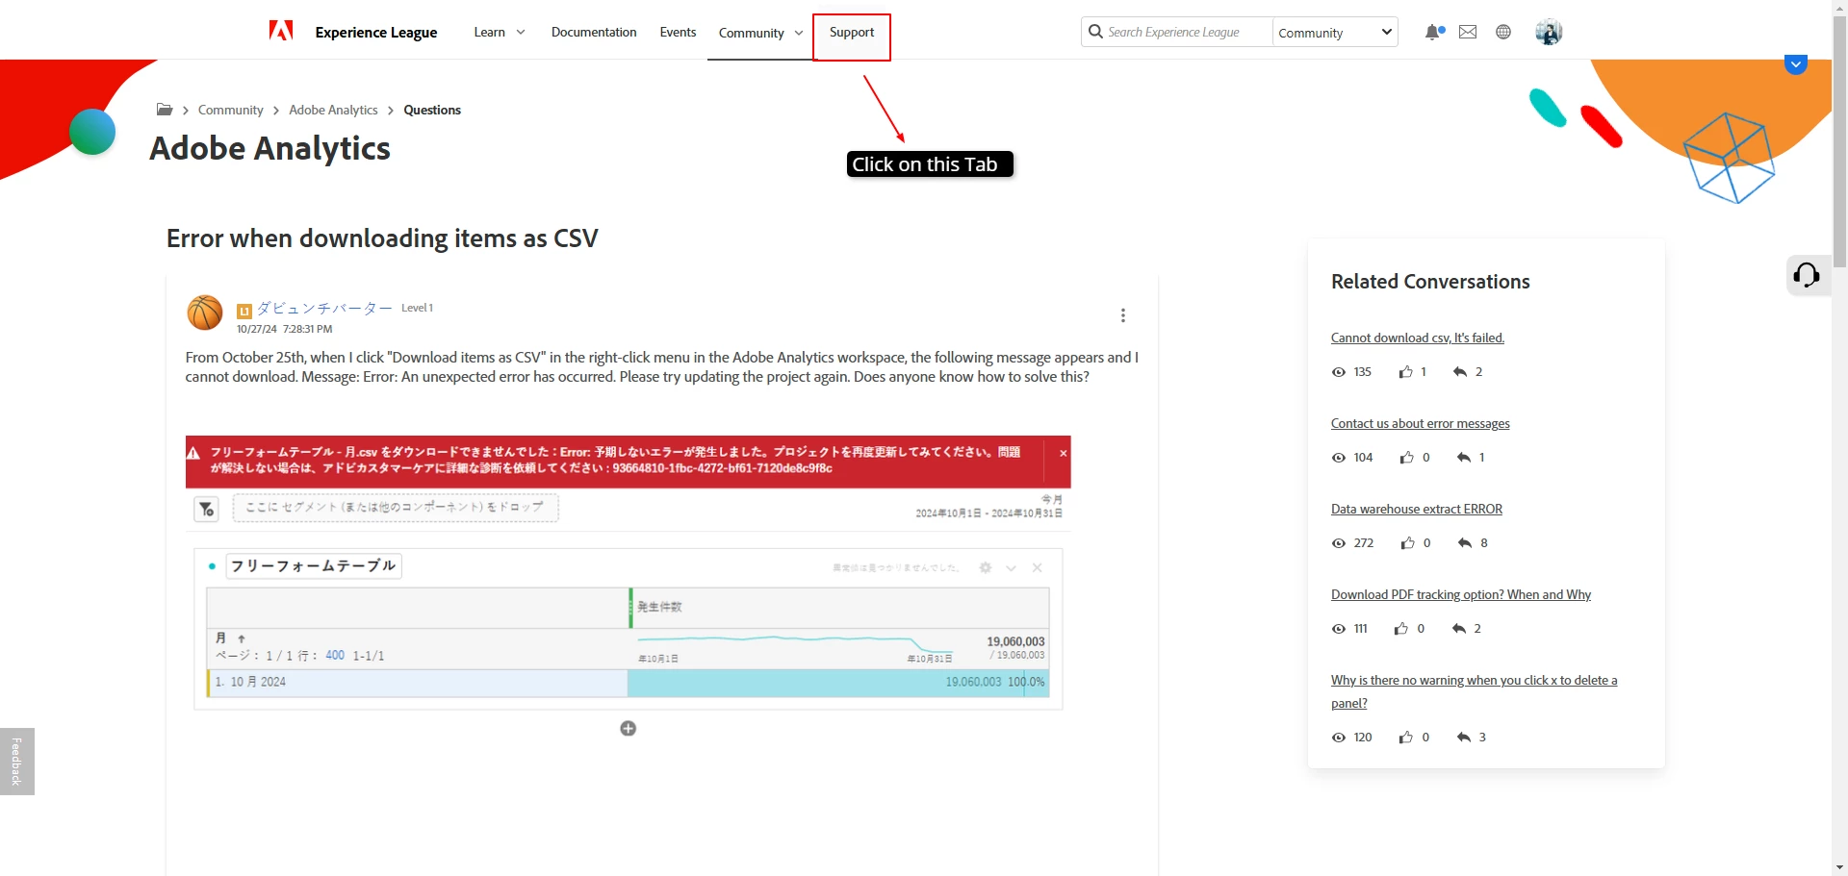The image size is (1848, 876).
Task: Open the user profile avatar
Action: [x=1549, y=32]
